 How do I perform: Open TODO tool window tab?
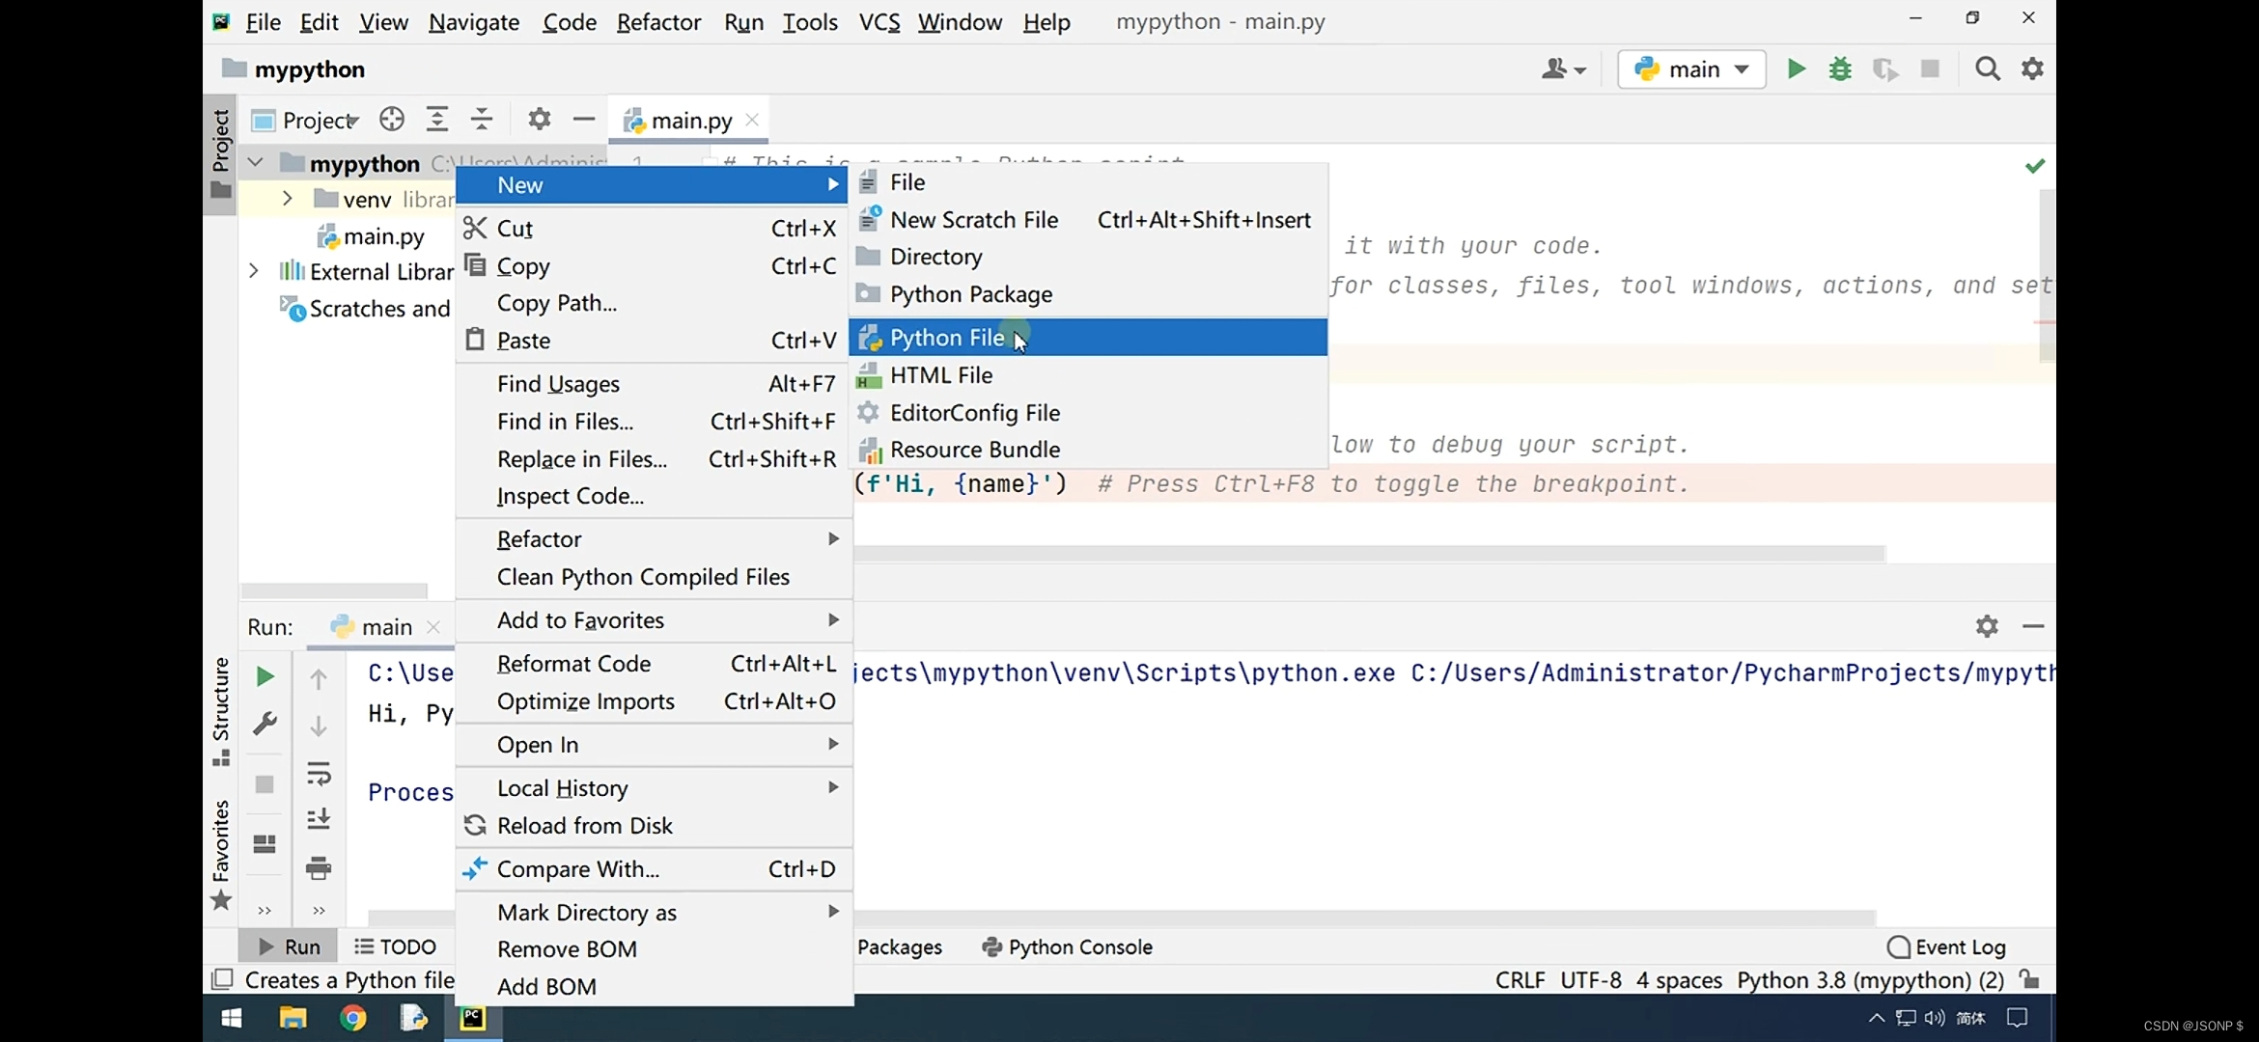(x=395, y=946)
